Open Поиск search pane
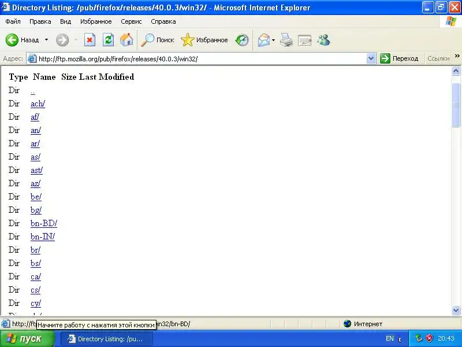Screen dimensions: 462x347 (157, 40)
